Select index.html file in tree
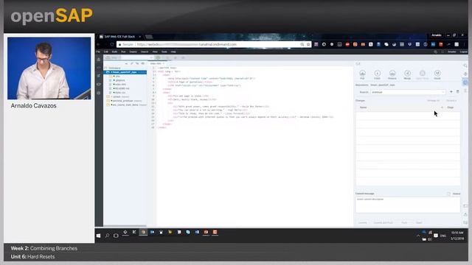472x265 pixels. pos(120,85)
